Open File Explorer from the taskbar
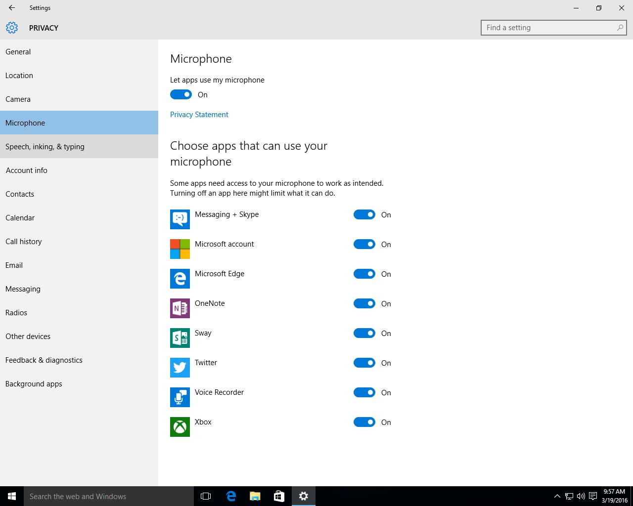This screenshot has width=633, height=506. (x=255, y=496)
